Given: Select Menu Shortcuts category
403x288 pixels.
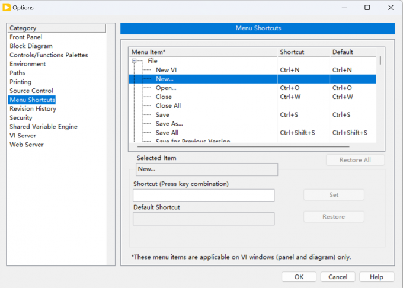Looking at the screenshot, I should [32, 100].
